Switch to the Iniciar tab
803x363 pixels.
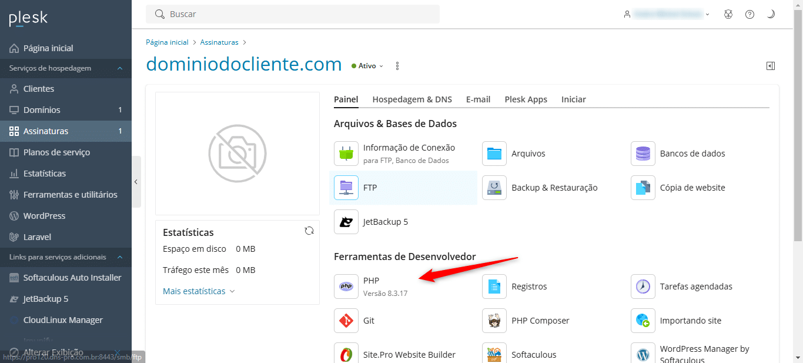click(573, 99)
